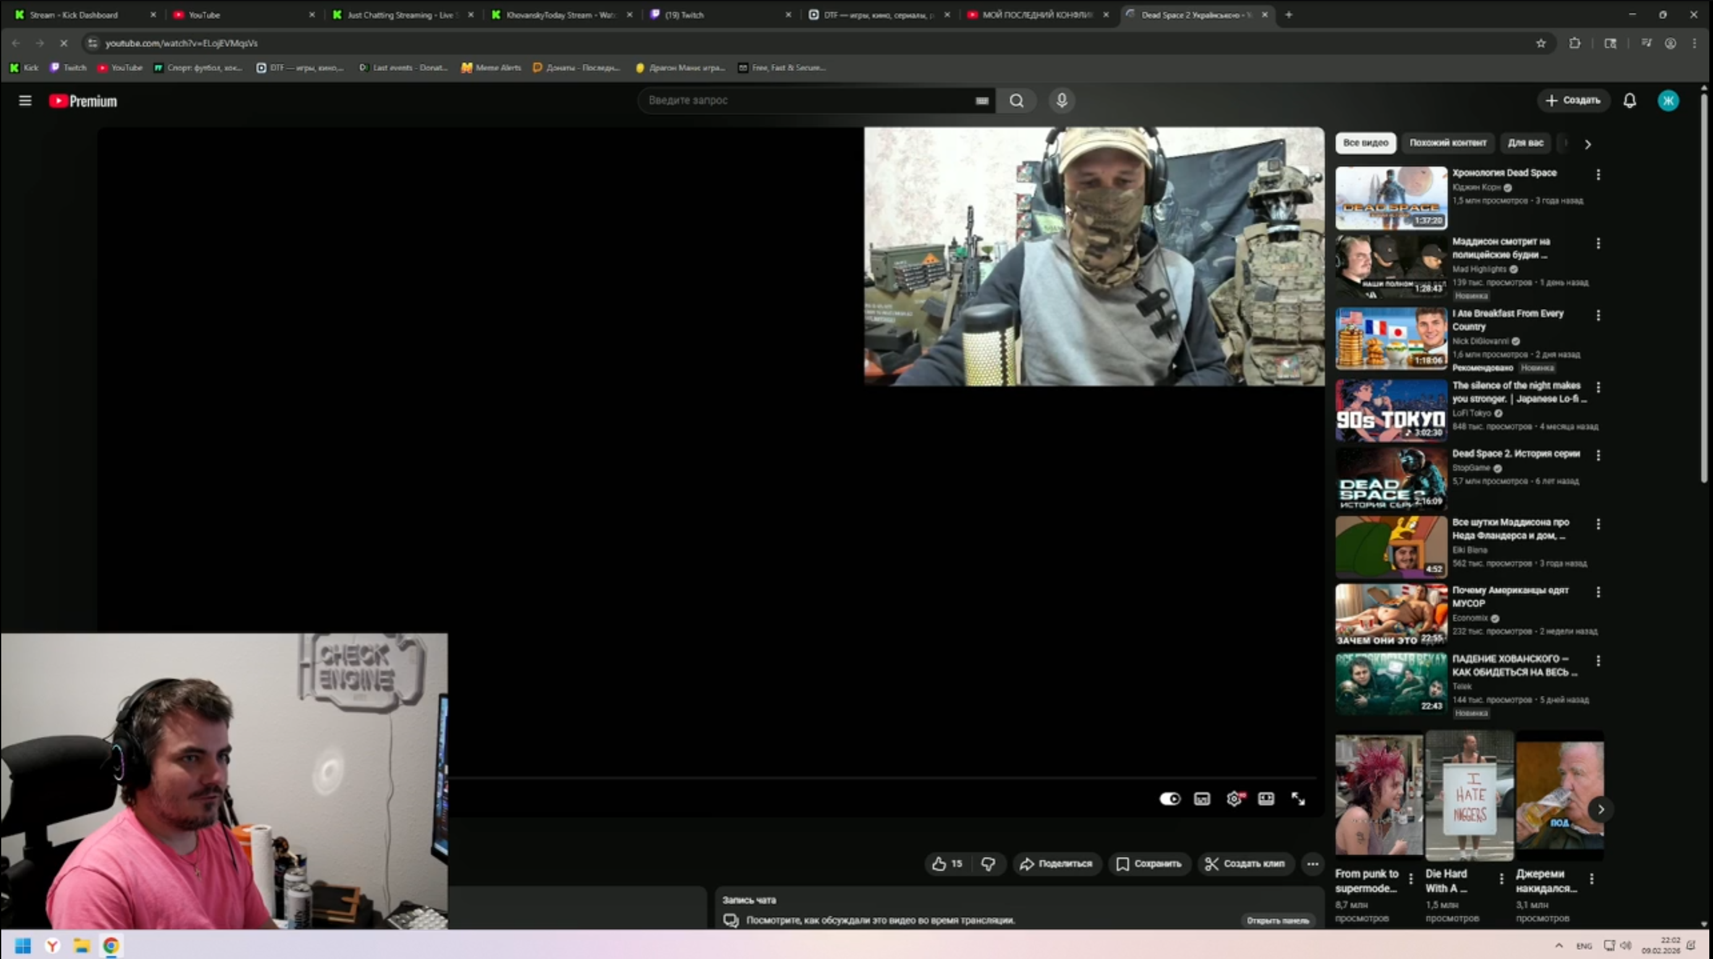Enter fullscreen mode in the player

1298,799
